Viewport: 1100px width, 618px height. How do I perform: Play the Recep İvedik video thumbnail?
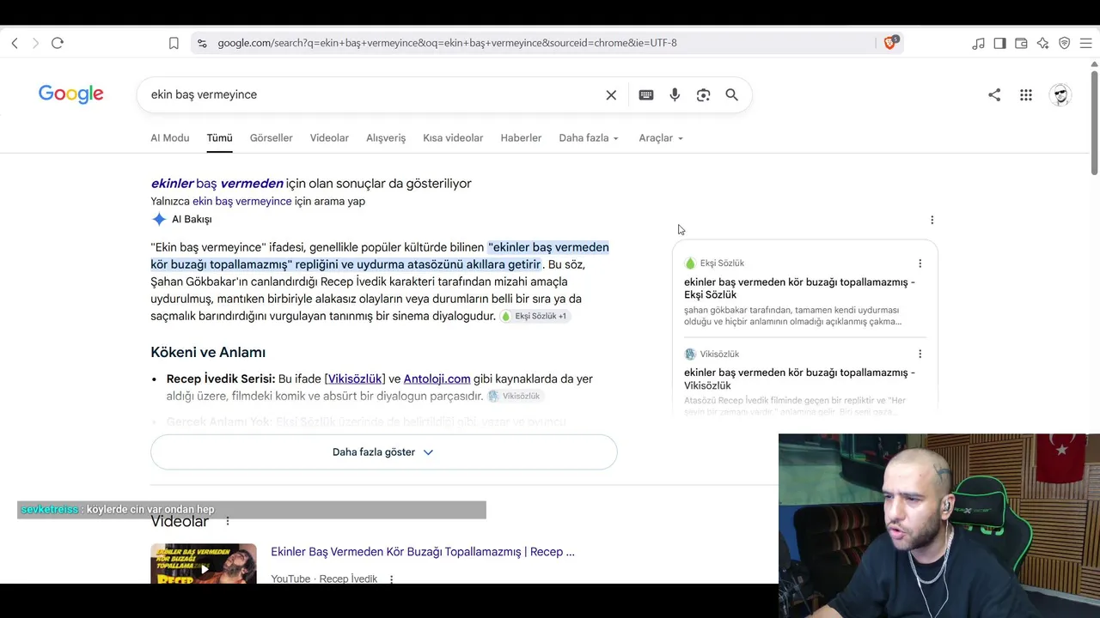click(204, 564)
